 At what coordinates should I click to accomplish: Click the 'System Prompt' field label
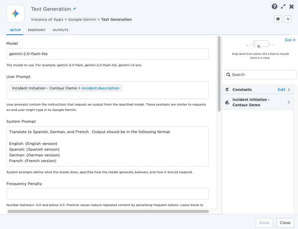pyautogui.click(x=21, y=122)
